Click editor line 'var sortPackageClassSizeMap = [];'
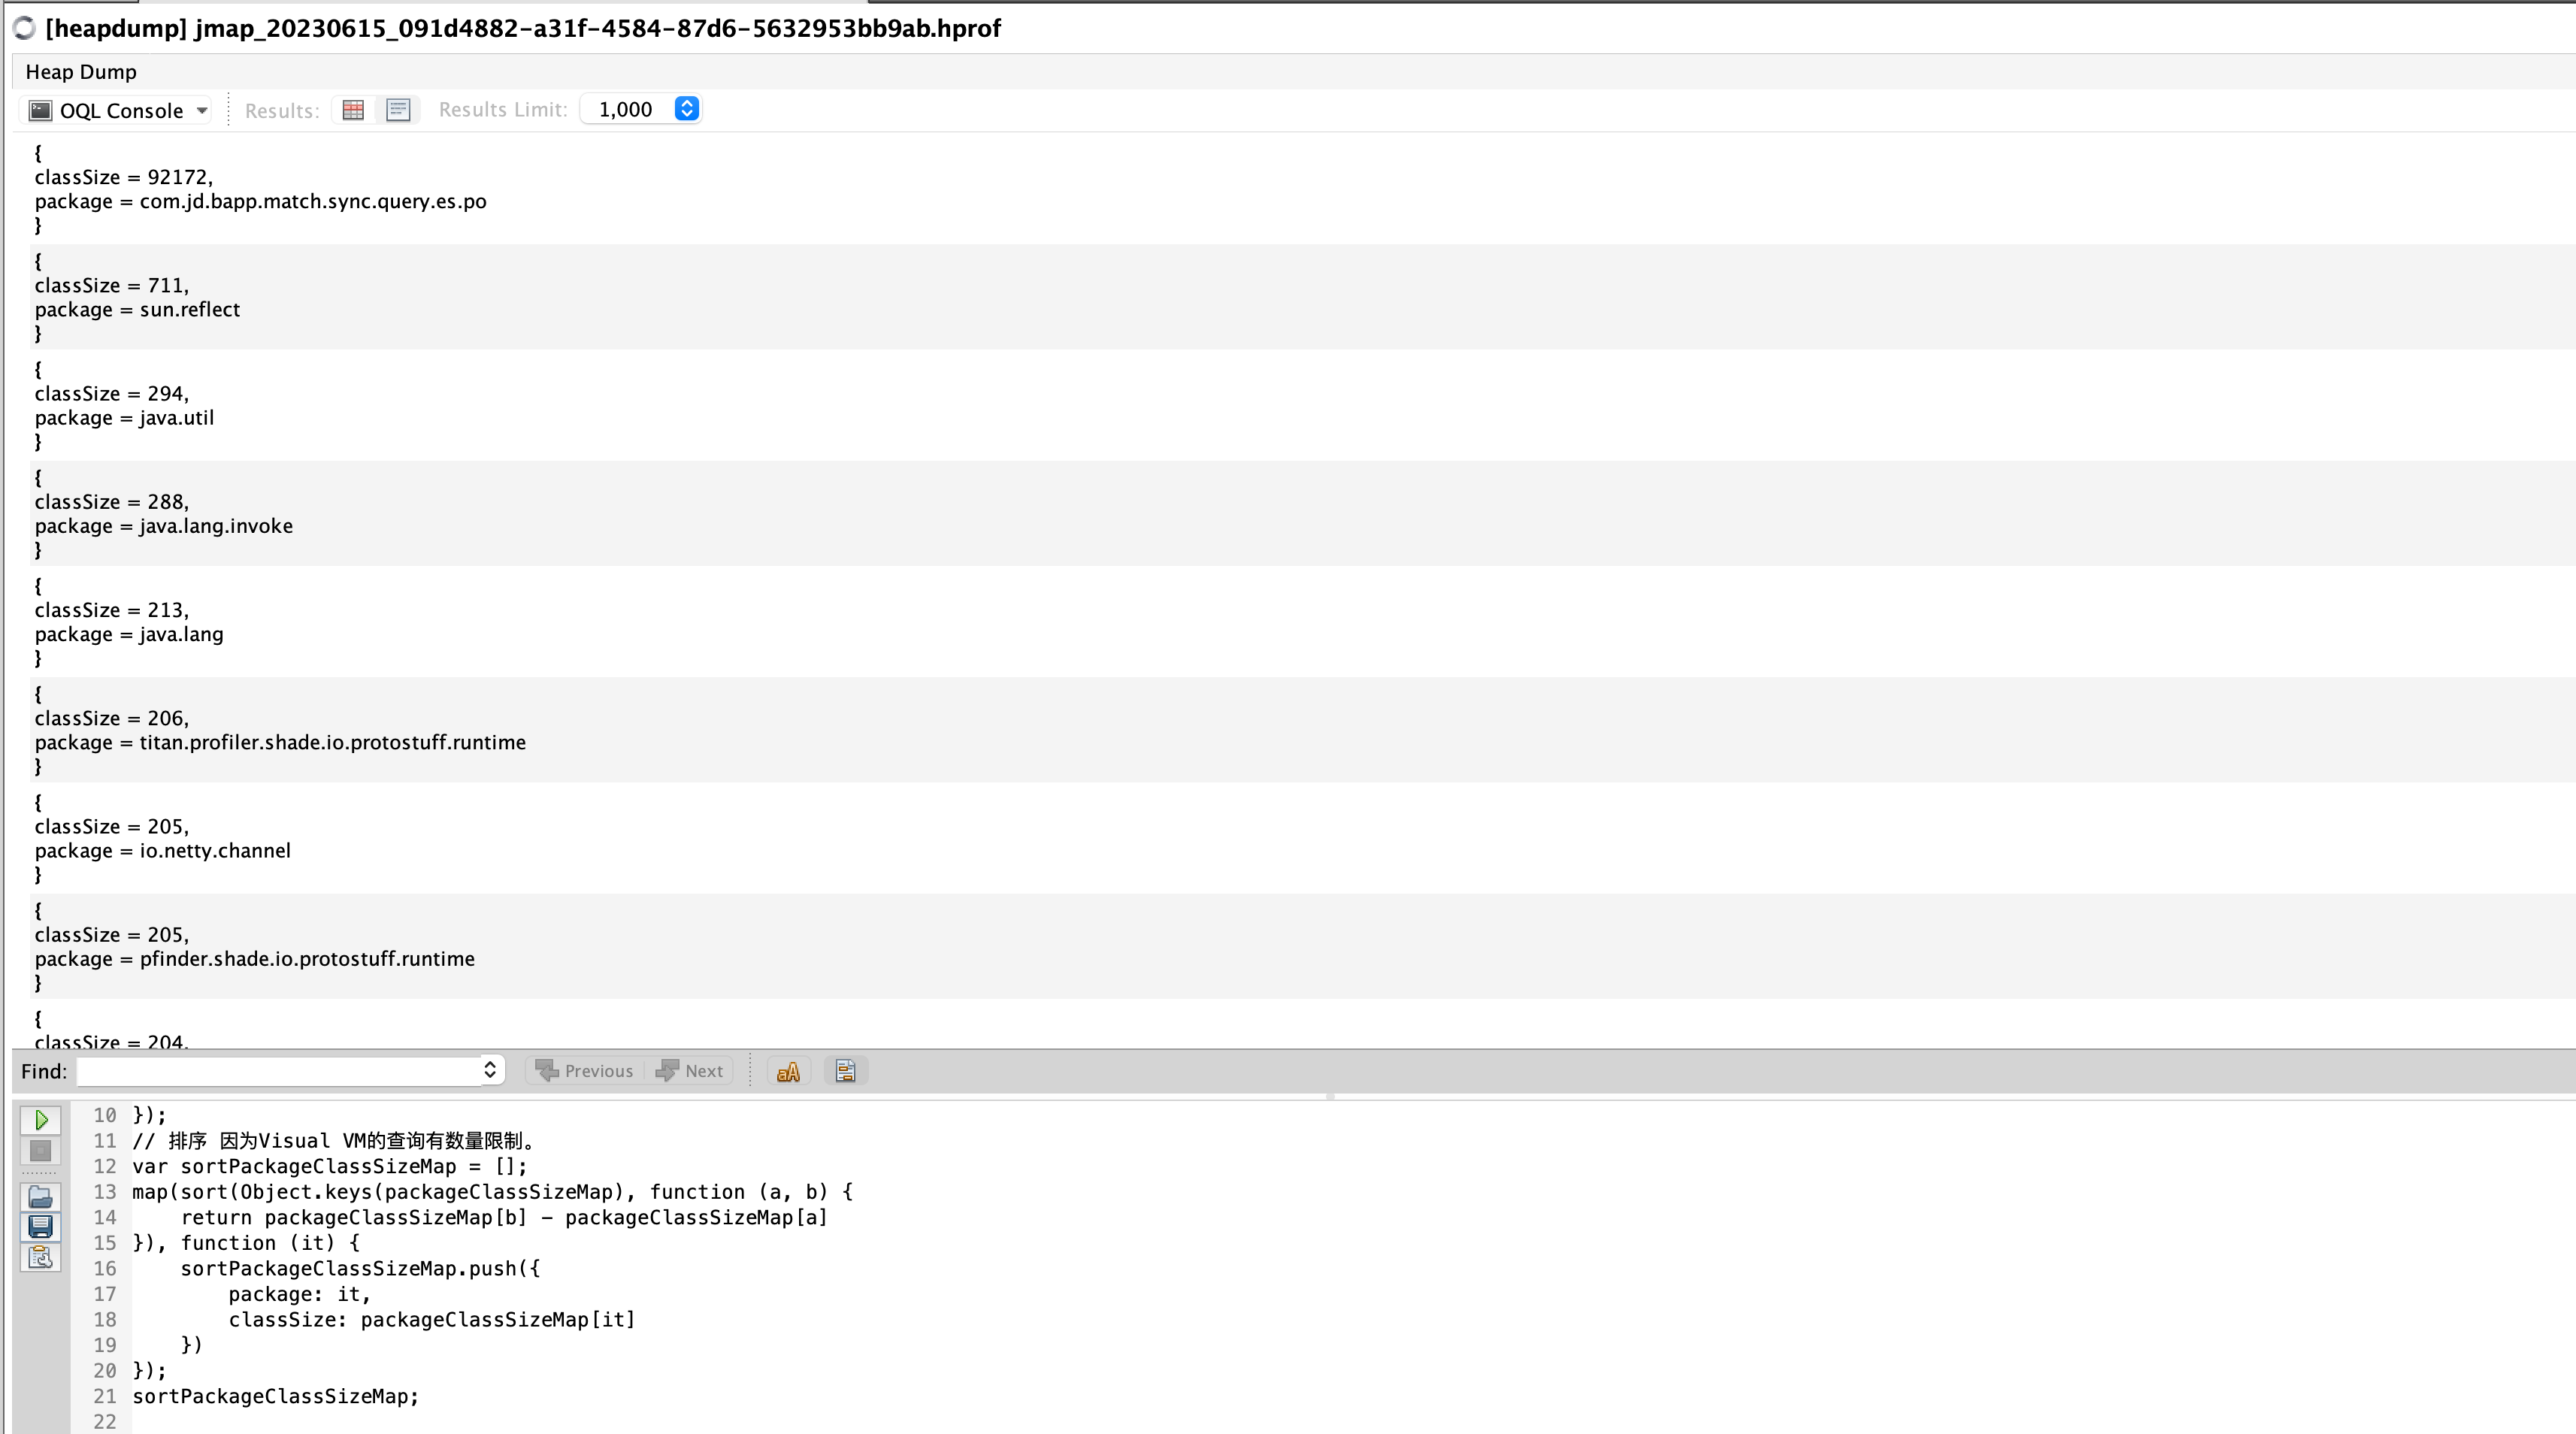Screen dimensions: 2576x1434 click(x=330, y=1166)
